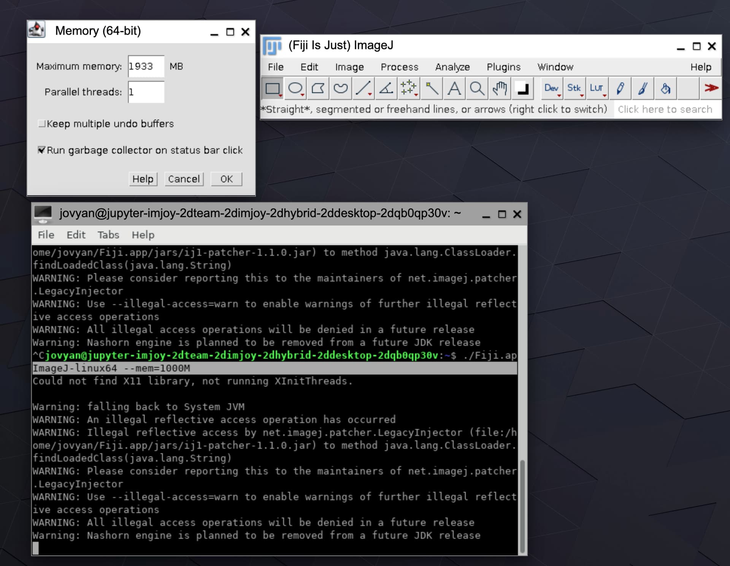Select the Text tool
730x566 pixels.
point(454,89)
